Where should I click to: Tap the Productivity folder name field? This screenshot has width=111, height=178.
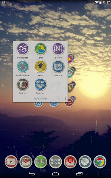[40, 99]
